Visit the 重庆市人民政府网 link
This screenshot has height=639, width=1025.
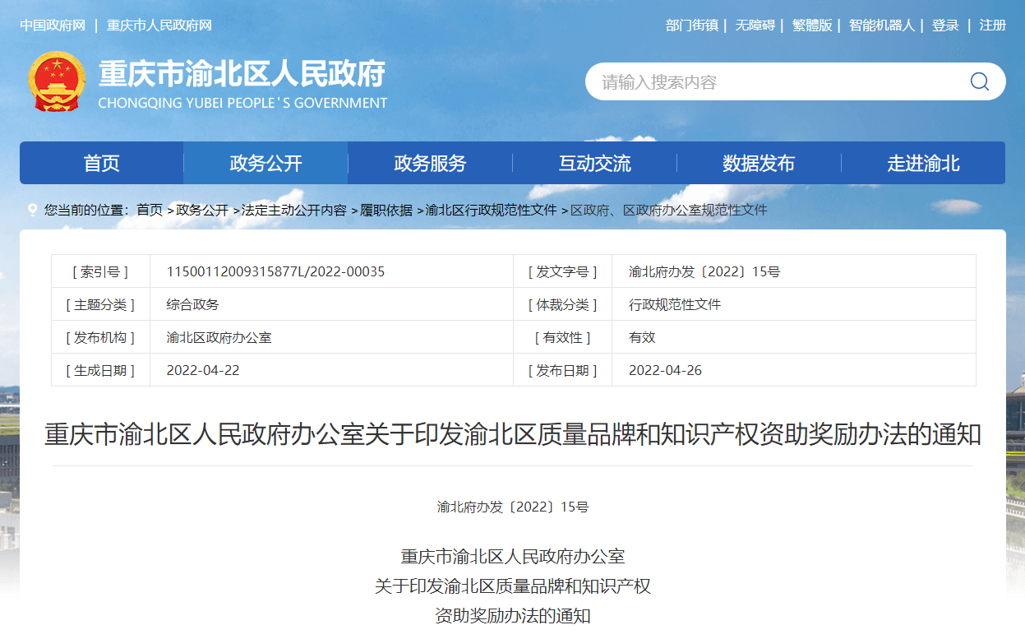coord(159,25)
